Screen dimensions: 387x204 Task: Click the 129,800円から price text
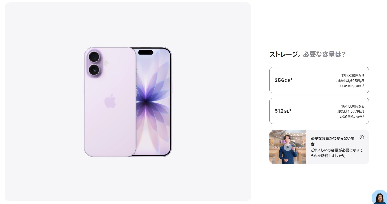353,76
